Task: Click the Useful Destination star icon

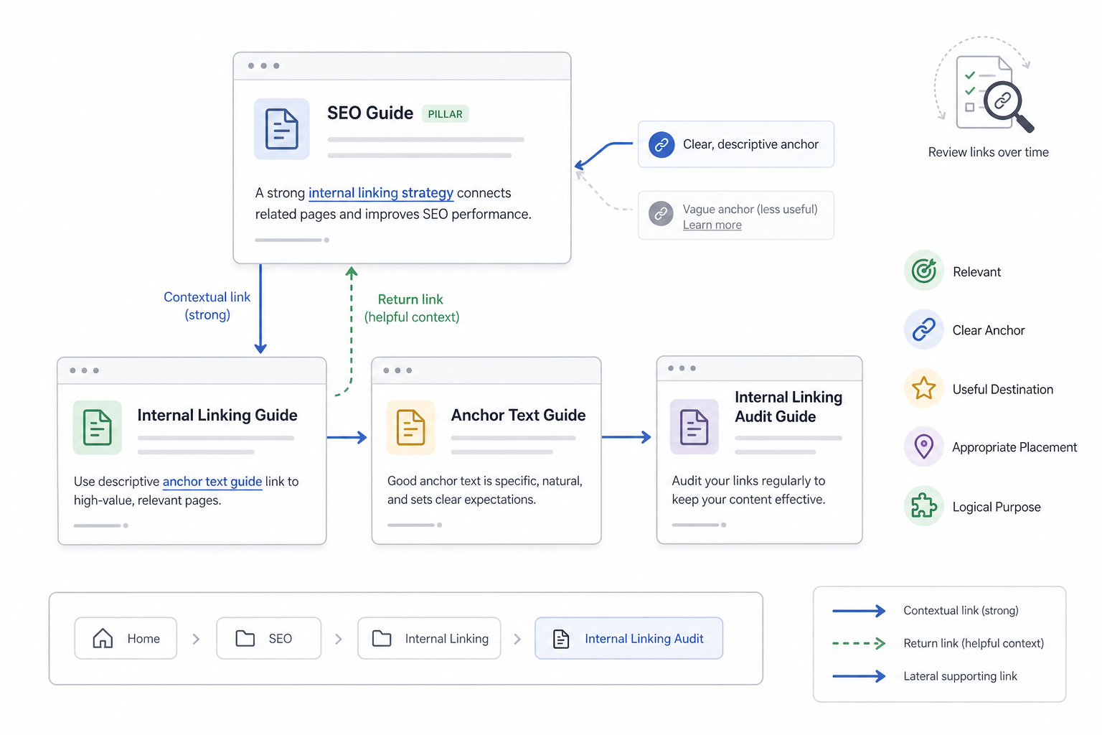Action: [924, 388]
